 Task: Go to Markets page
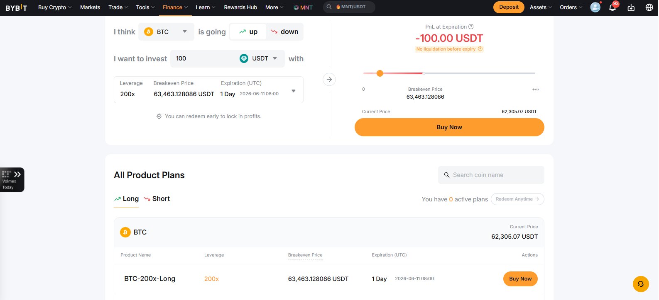point(90,7)
